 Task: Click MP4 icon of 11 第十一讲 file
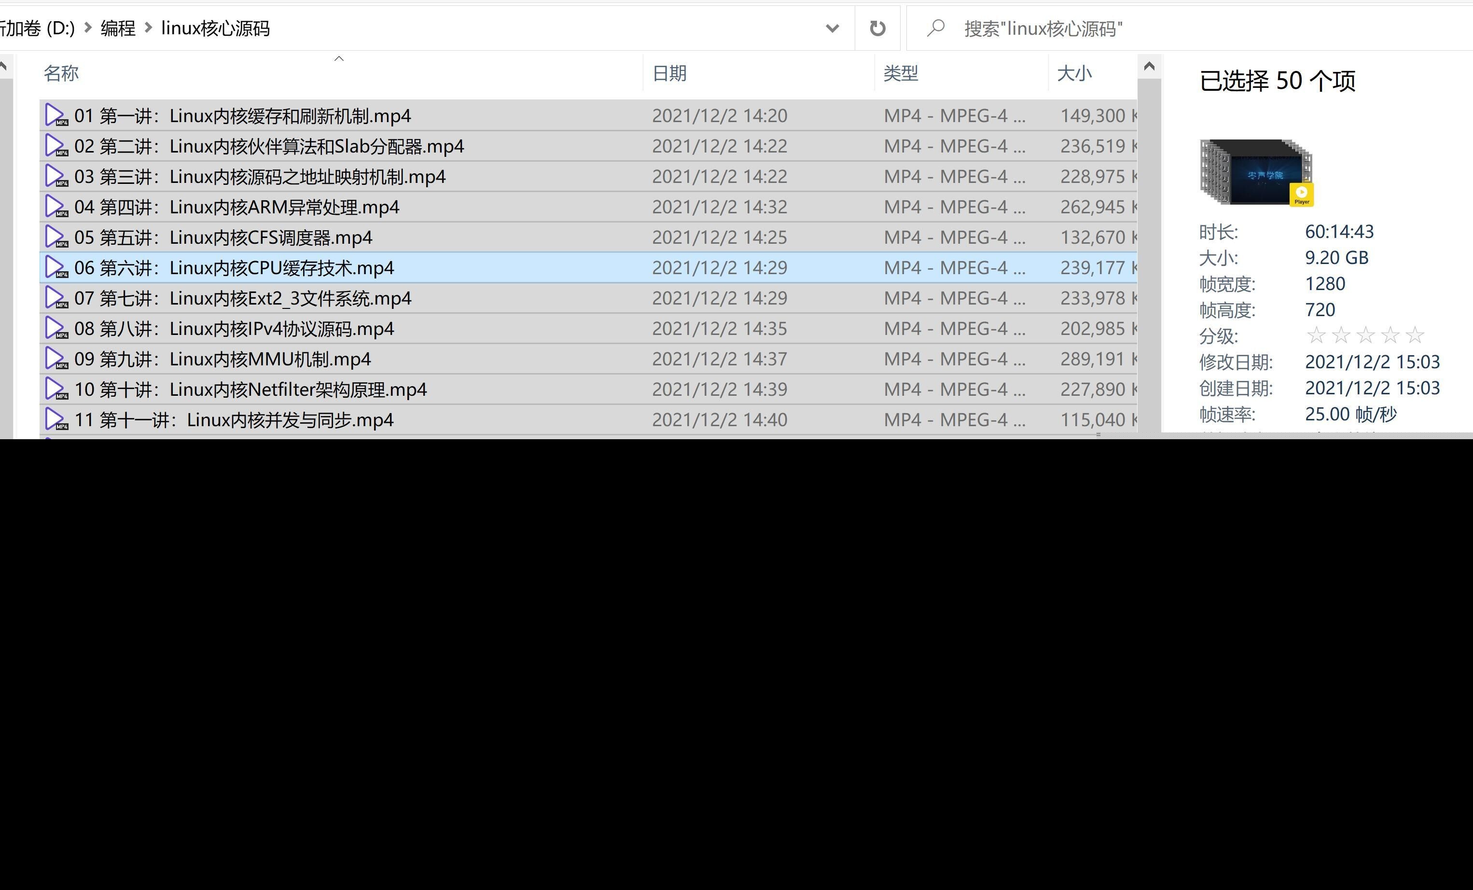(56, 419)
